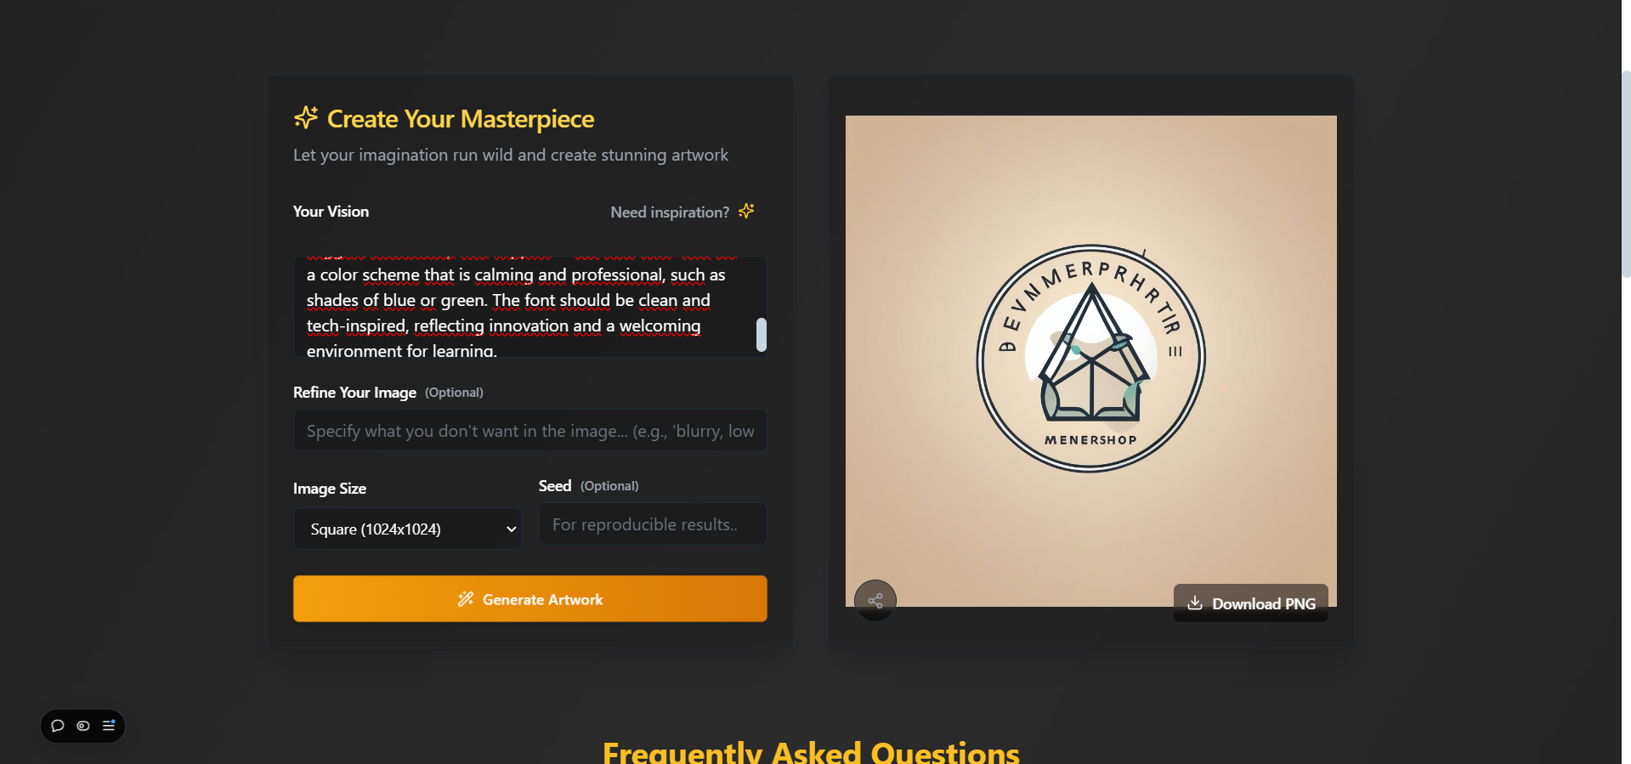Click the Generate Artwork button

[x=530, y=599]
